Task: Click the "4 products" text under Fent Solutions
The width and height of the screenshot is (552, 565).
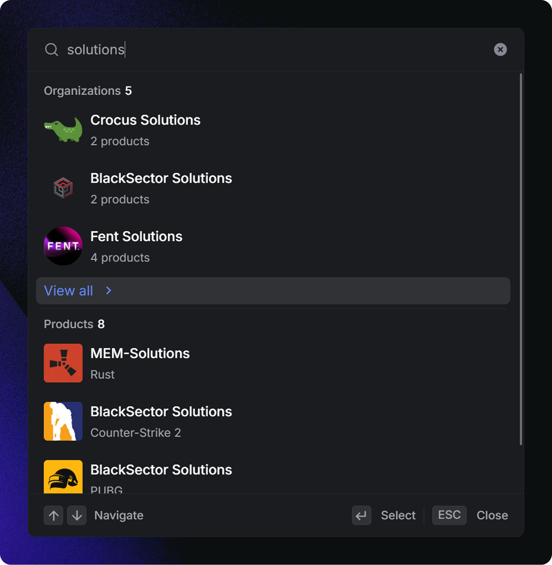Action: tap(120, 258)
